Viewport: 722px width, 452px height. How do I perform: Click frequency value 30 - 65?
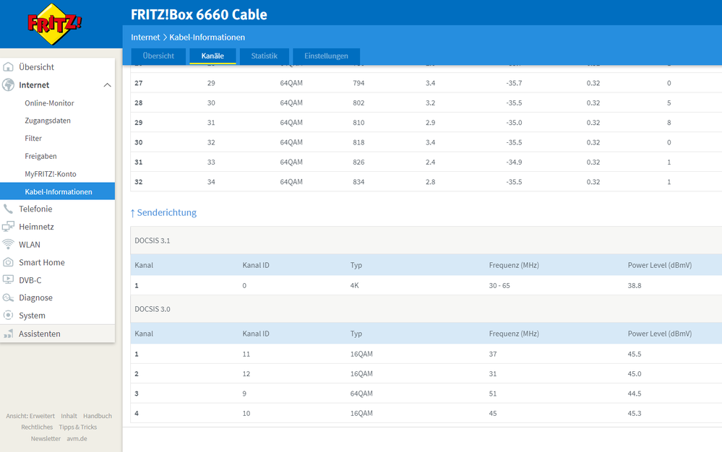click(499, 285)
